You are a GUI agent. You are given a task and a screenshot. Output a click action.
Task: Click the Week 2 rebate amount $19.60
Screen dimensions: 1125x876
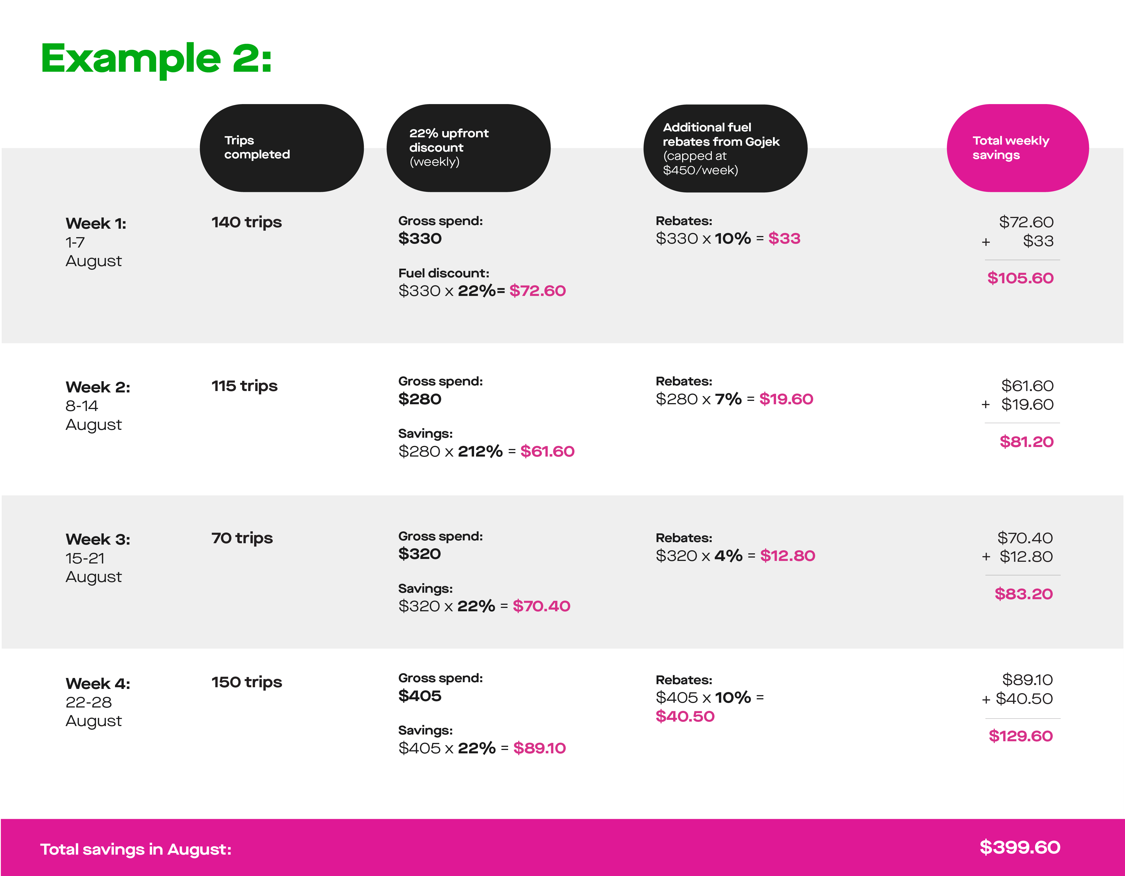tap(786, 399)
